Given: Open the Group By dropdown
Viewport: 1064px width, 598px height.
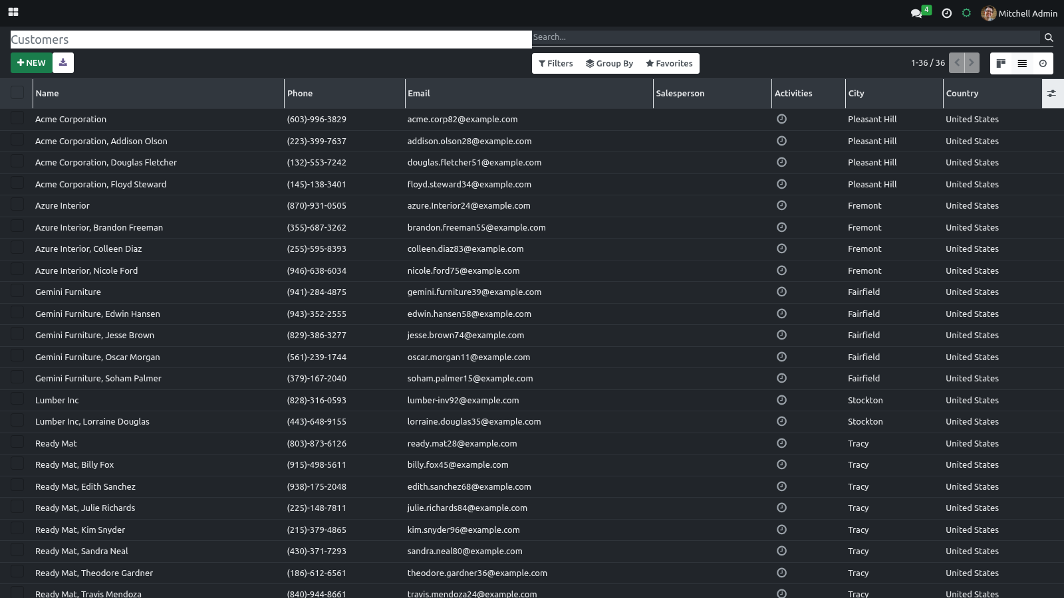Looking at the screenshot, I should coord(609,63).
